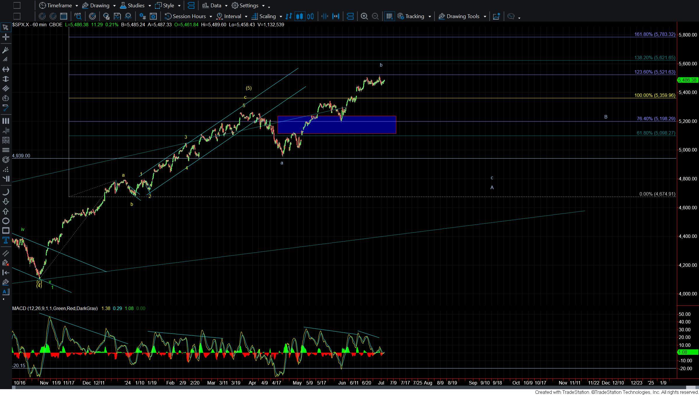The image size is (699, 395).
Task: Click the MACD study label
Action: [55, 308]
